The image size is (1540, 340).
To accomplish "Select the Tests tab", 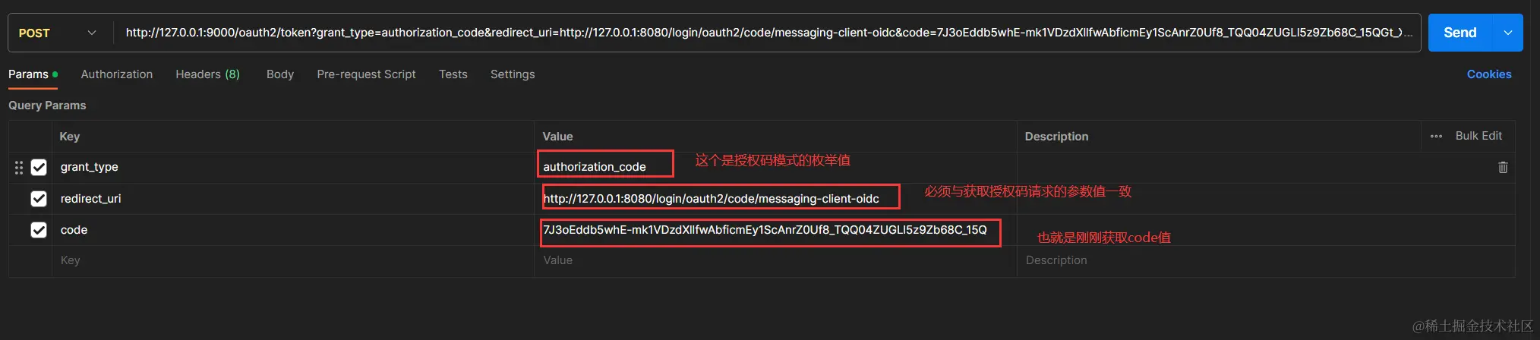I will coord(453,74).
